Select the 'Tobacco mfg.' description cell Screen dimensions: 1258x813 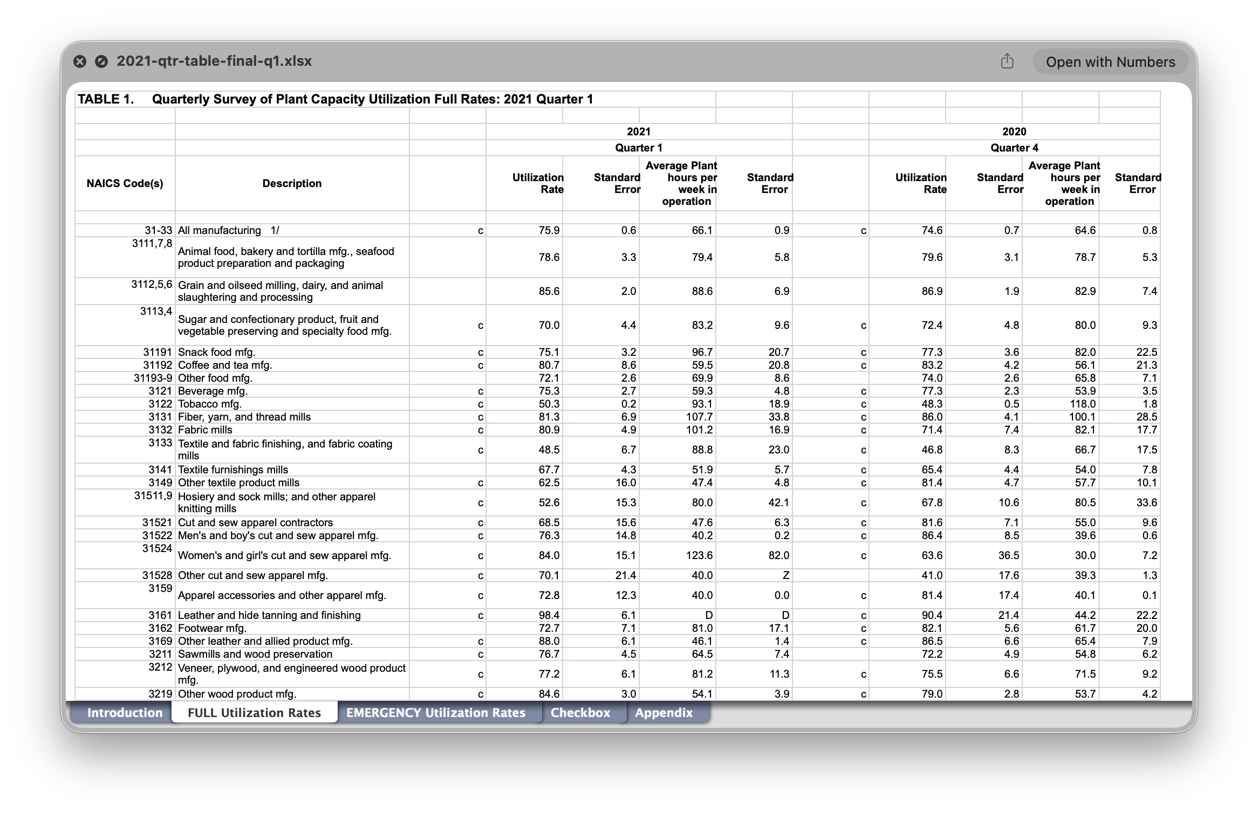click(292, 404)
